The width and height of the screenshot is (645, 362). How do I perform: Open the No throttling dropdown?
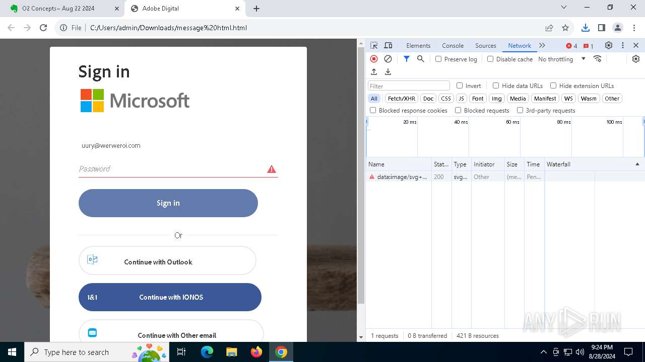(x=562, y=59)
